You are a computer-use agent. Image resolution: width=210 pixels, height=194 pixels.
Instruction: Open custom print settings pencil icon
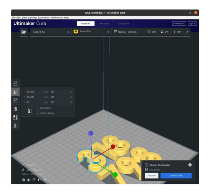coord(187,32)
